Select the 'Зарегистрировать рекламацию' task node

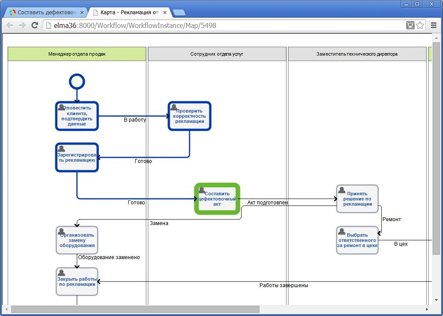77,158
